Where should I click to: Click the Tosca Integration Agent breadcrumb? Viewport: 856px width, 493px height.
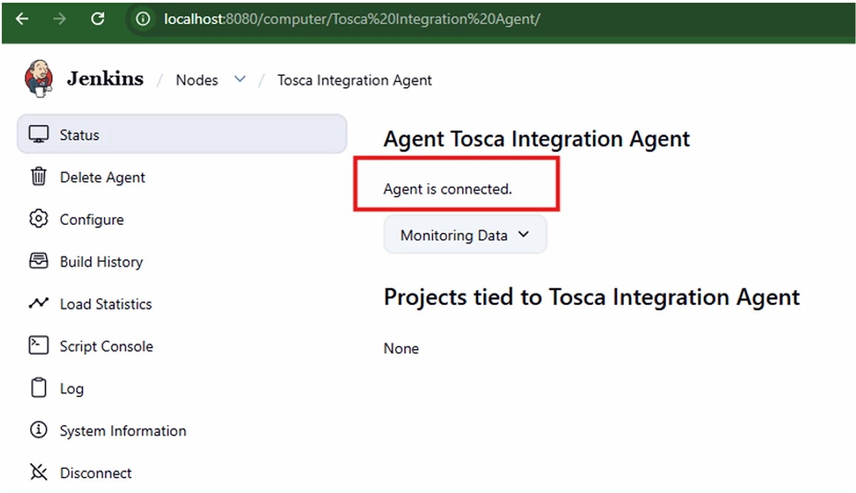tap(355, 80)
